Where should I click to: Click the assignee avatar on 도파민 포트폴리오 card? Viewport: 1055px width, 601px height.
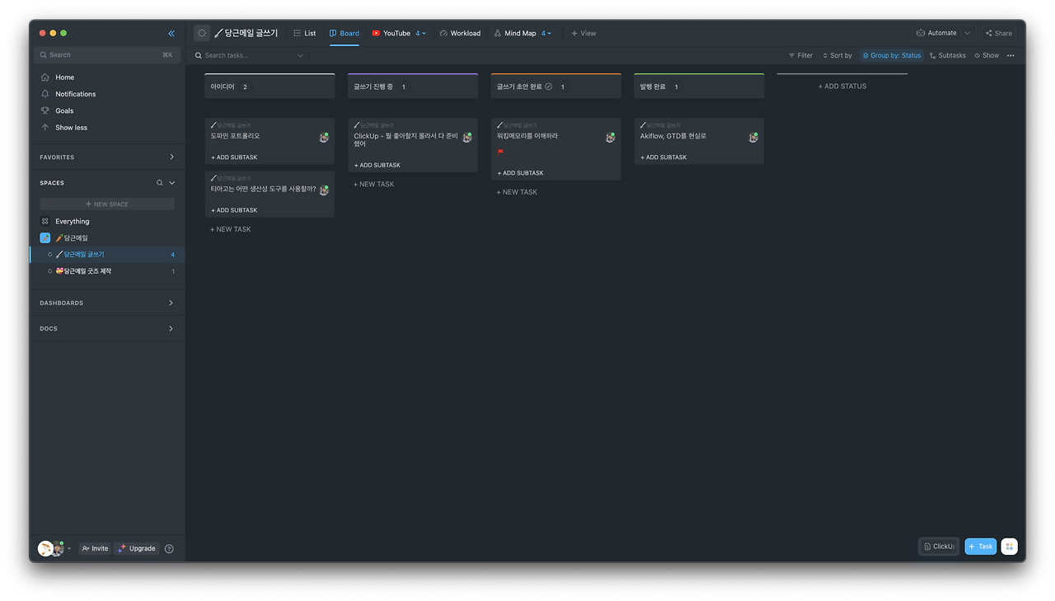coord(324,138)
